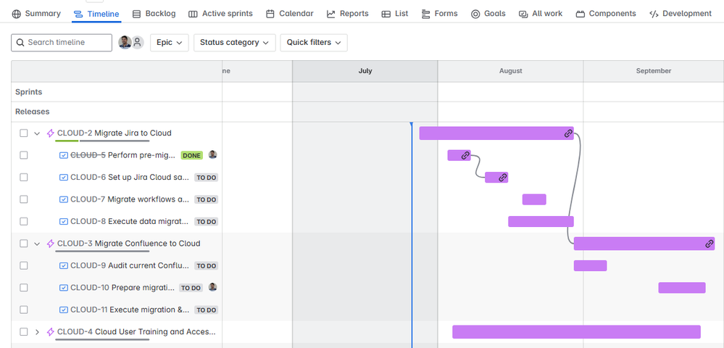Screen dimensions: 724x348
Task: Click the dependency link icon on CLOUD-2 bar
Action: [568, 133]
